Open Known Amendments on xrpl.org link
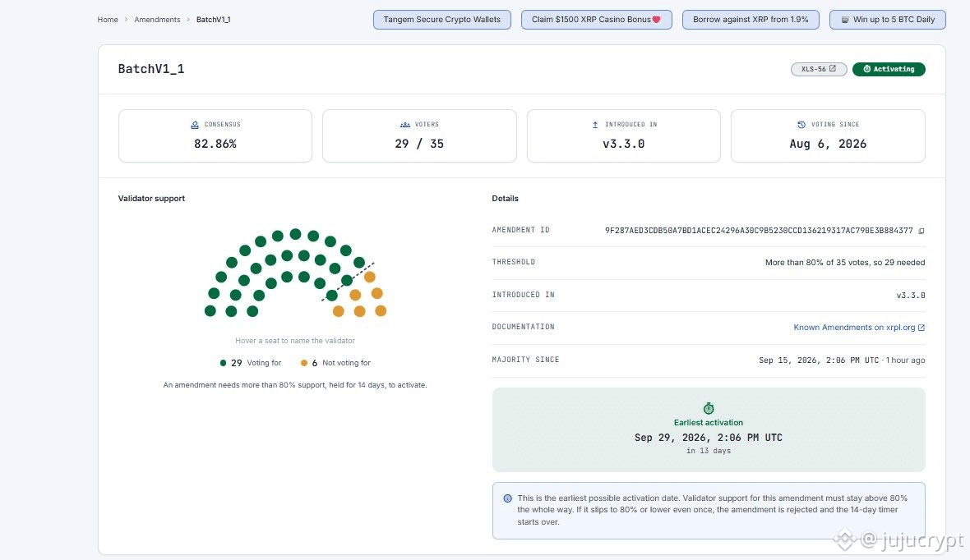This screenshot has width=970, height=560. pyautogui.click(x=859, y=328)
